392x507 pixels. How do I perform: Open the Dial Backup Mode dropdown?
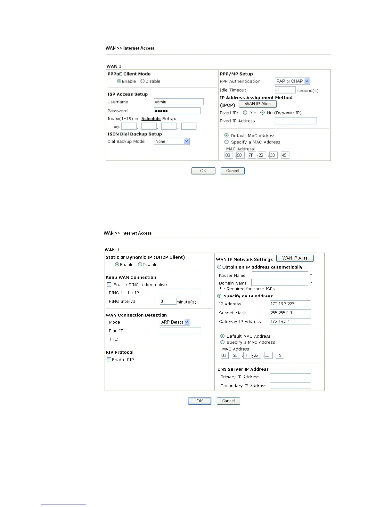172,141
